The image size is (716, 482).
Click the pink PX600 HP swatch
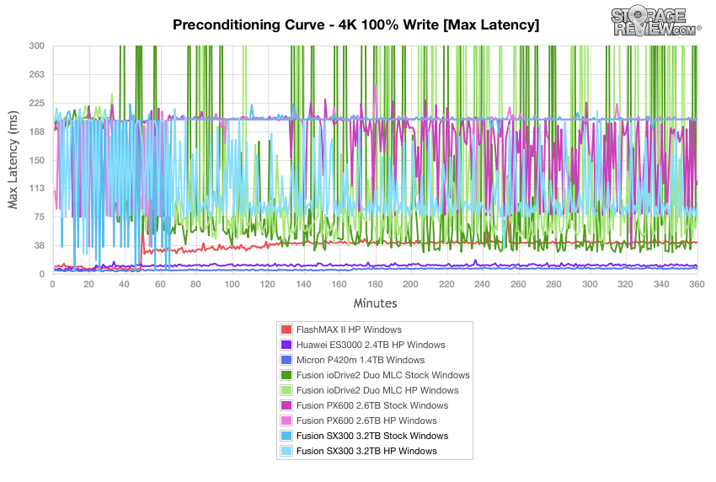[x=286, y=420]
